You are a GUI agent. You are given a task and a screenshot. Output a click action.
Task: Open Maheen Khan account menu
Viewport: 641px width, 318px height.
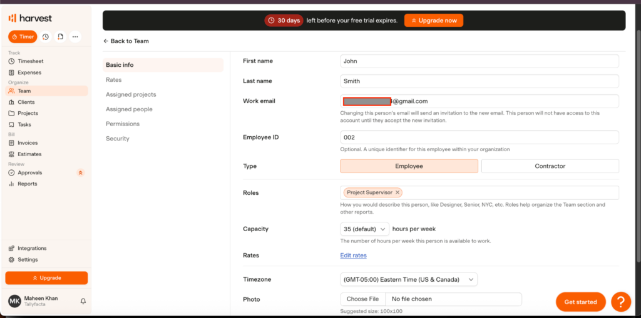pyautogui.click(x=41, y=301)
